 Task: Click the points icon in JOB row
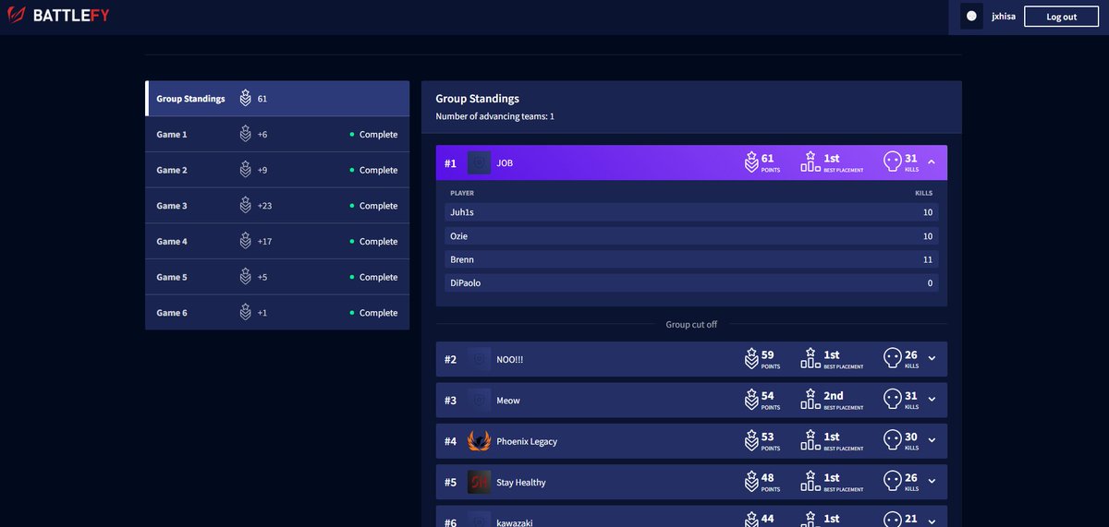(x=751, y=162)
